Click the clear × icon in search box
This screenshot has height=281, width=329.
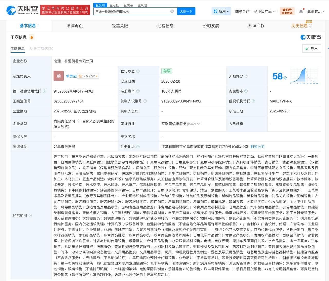(x=172, y=11)
